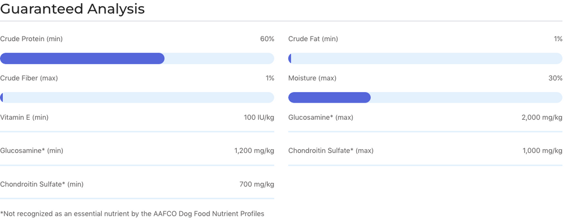Click the Crude Protein progress bar
The image size is (569, 224).
[x=137, y=58]
